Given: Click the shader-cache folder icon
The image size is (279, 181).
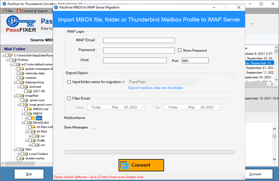Looking at the screenshot, I should click(22, 158).
